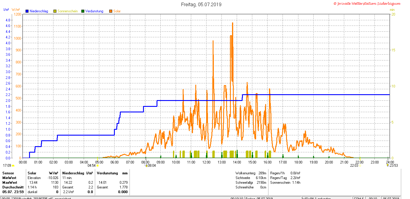Screen dimensions: 410x199
Task: Click the l/m² axis unit label
Action: pyautogui.click(x=6, y=9)
